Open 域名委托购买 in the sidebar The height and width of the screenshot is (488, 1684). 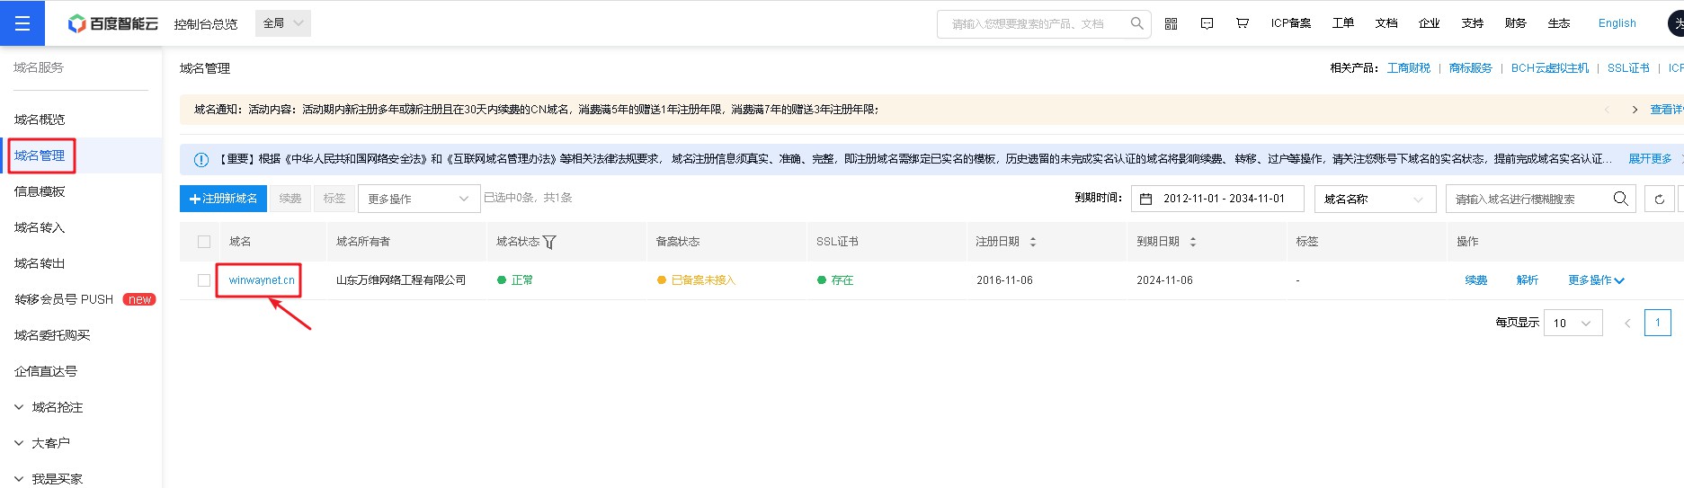(52, 335)
